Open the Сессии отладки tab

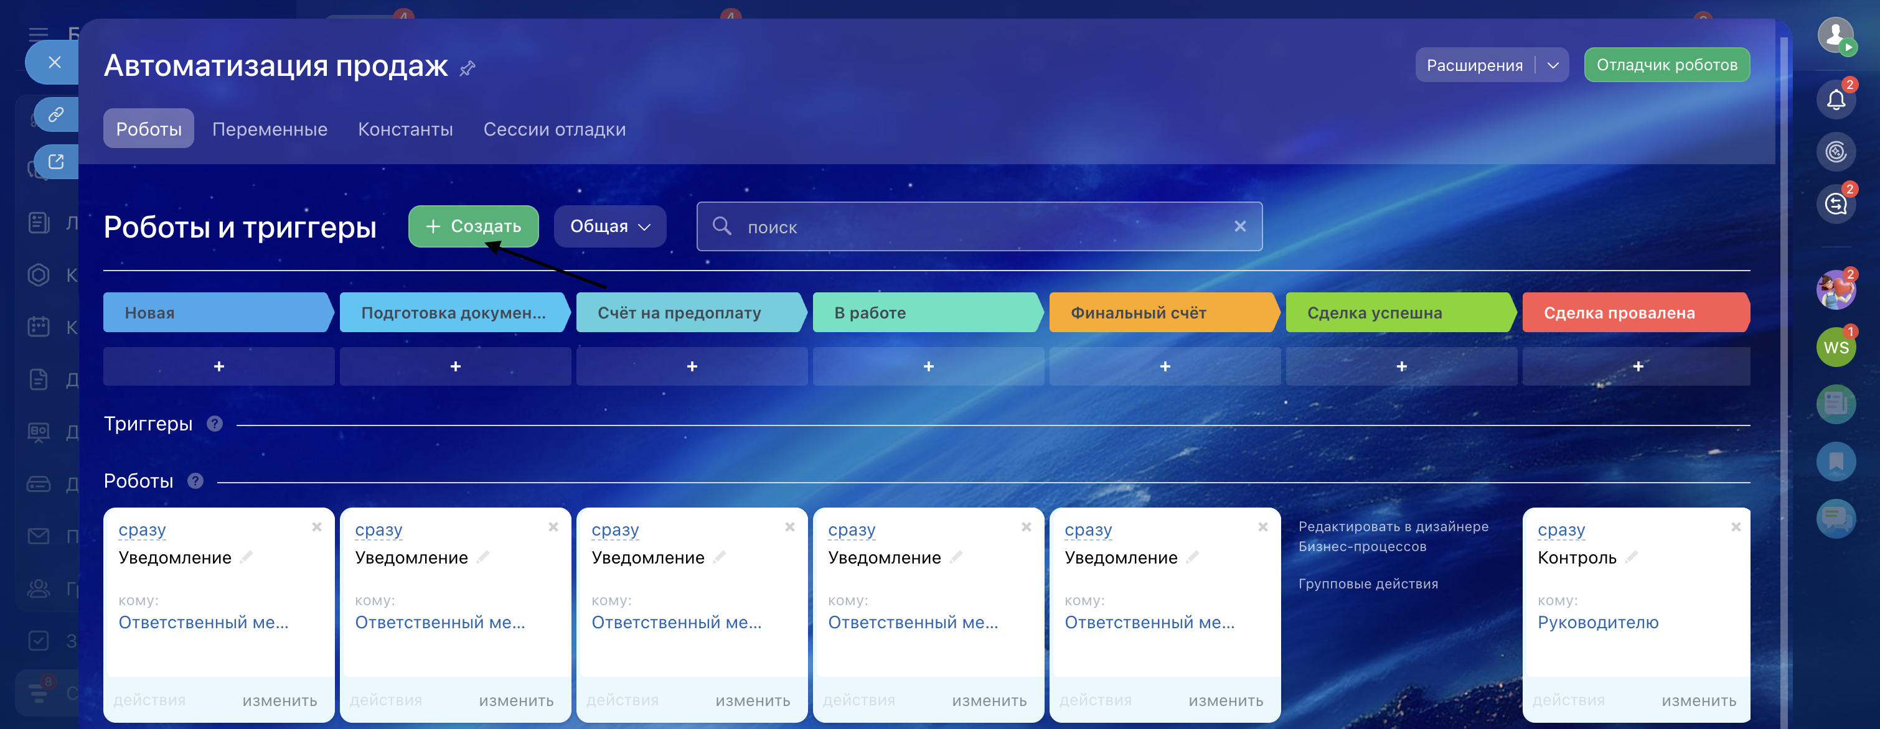pos(554,129)
